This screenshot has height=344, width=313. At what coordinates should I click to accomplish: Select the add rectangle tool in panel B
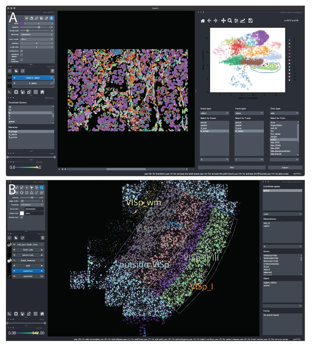[x=27, y=192]
